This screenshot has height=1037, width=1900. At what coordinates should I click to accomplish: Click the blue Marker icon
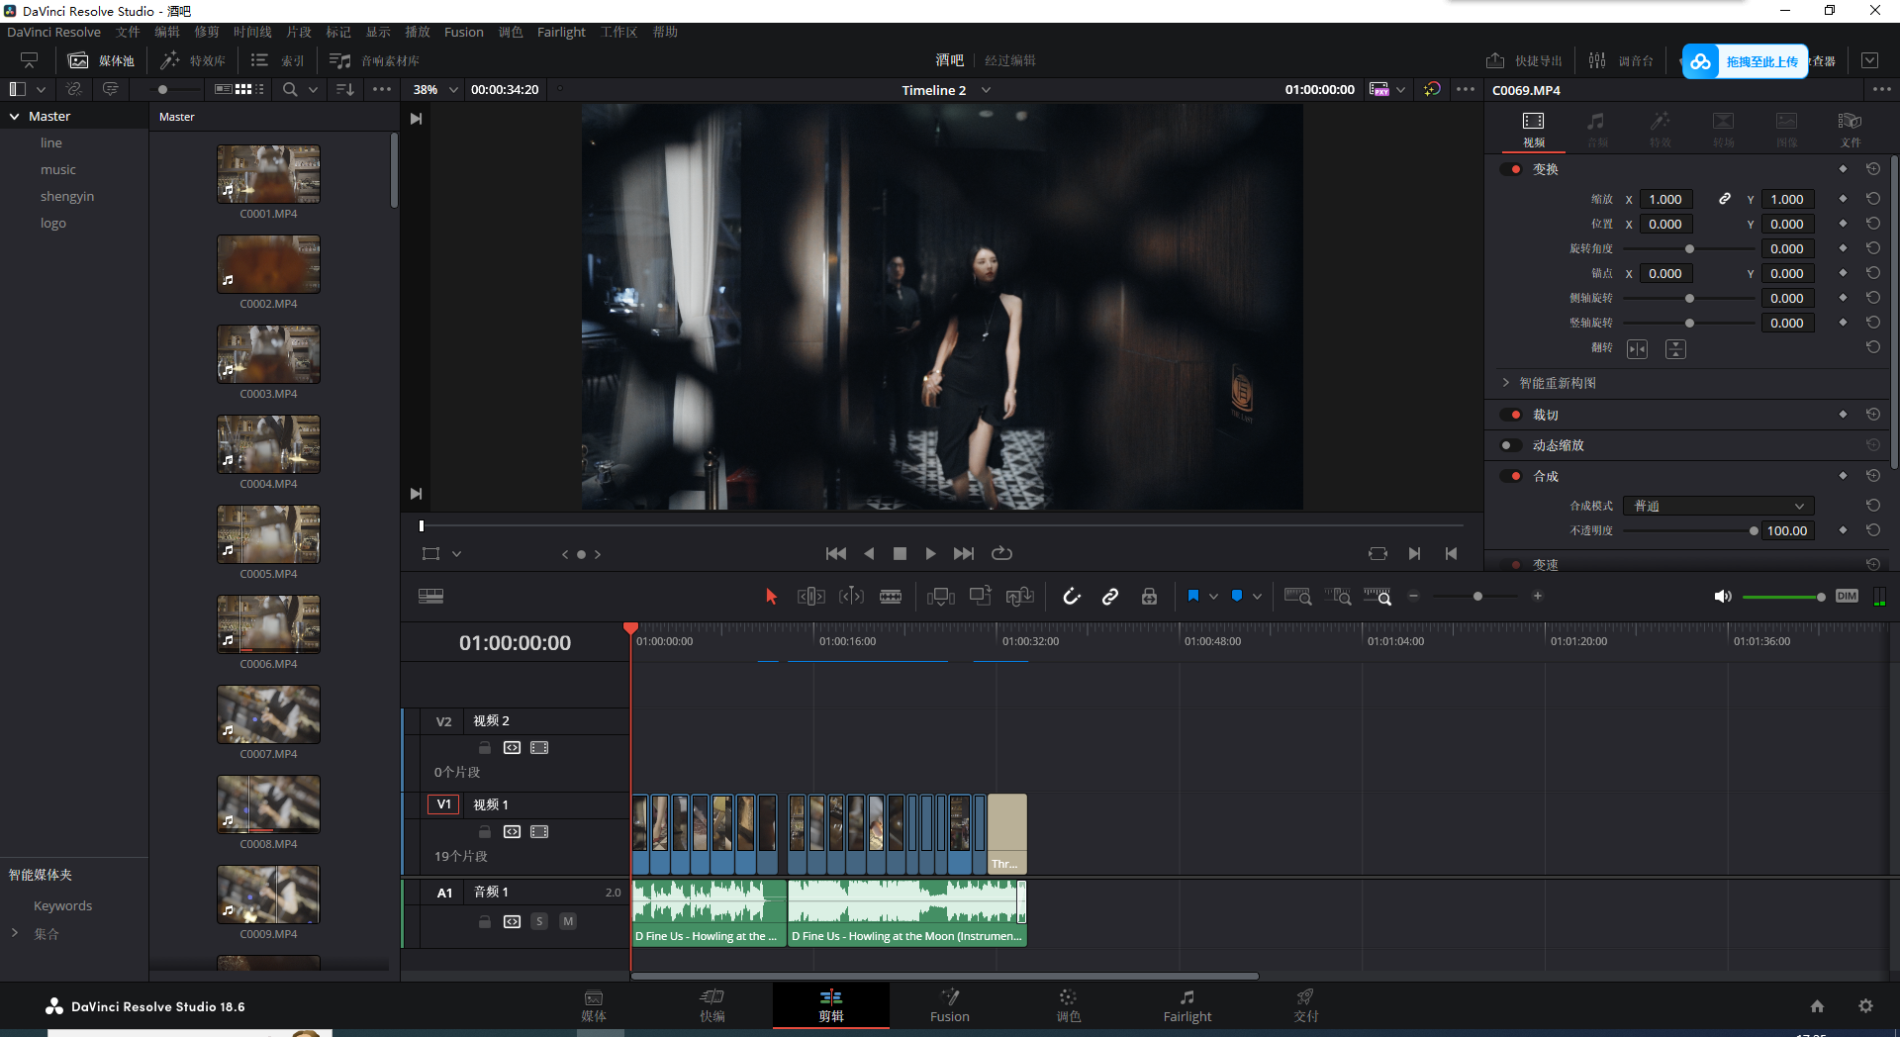[1237, 596]
